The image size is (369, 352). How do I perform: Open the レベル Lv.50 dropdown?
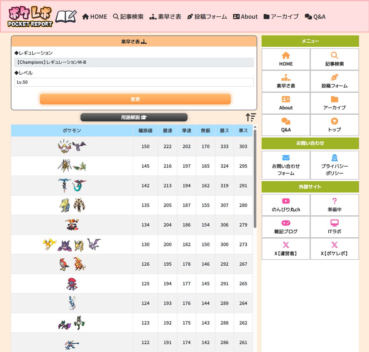[134, 82]
